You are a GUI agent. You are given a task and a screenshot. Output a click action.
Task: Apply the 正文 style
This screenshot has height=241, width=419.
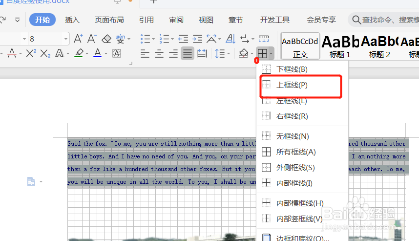(x=300, y=46)
